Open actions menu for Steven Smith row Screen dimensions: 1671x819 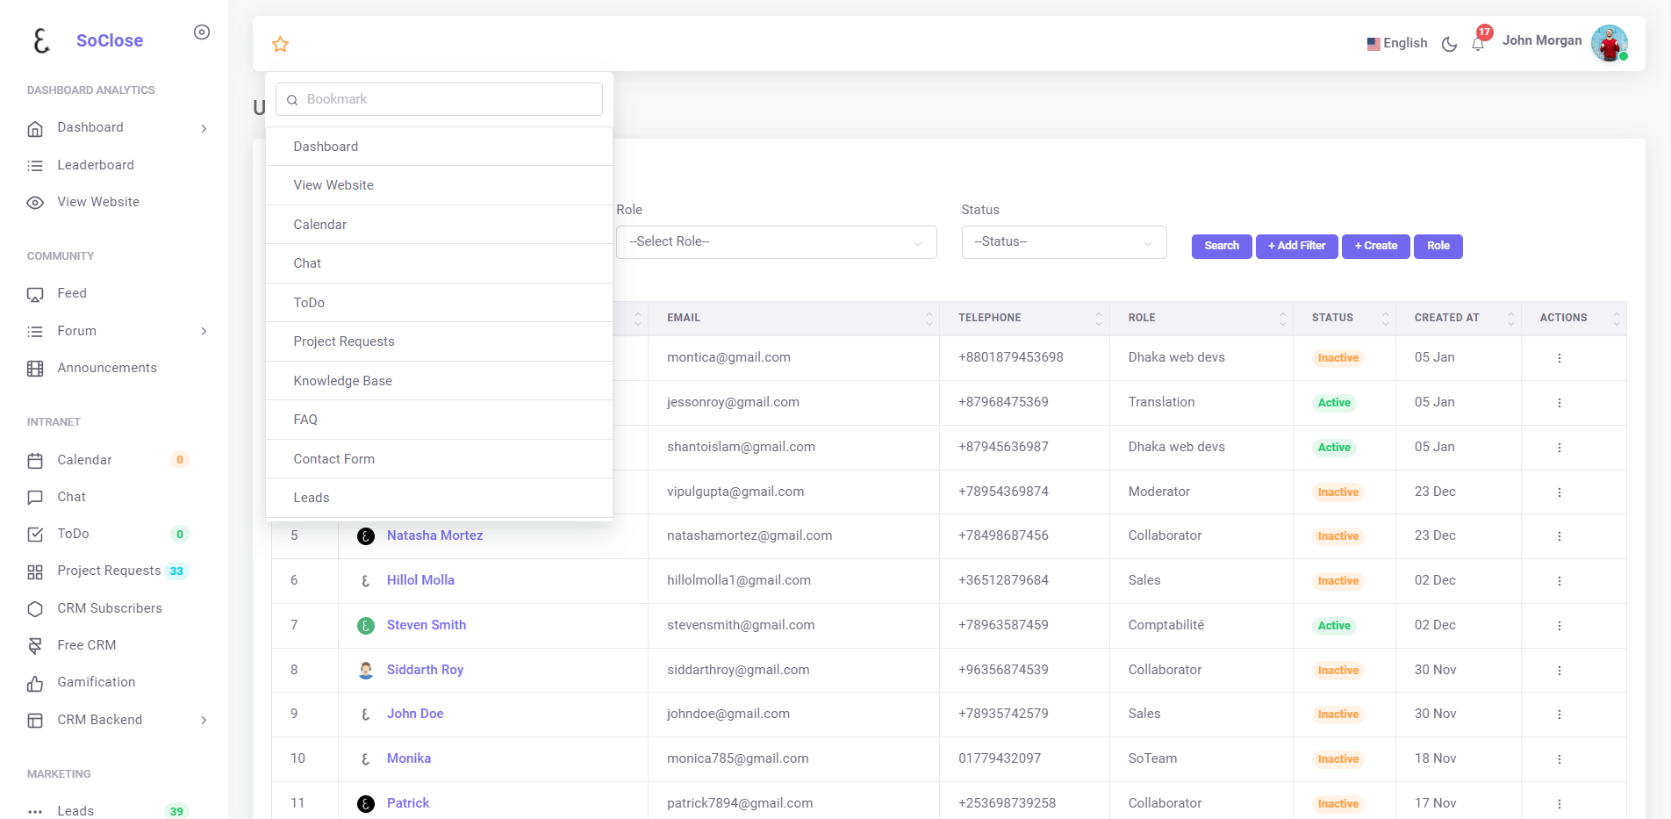pyautogui.click(x=1560, y=626)
